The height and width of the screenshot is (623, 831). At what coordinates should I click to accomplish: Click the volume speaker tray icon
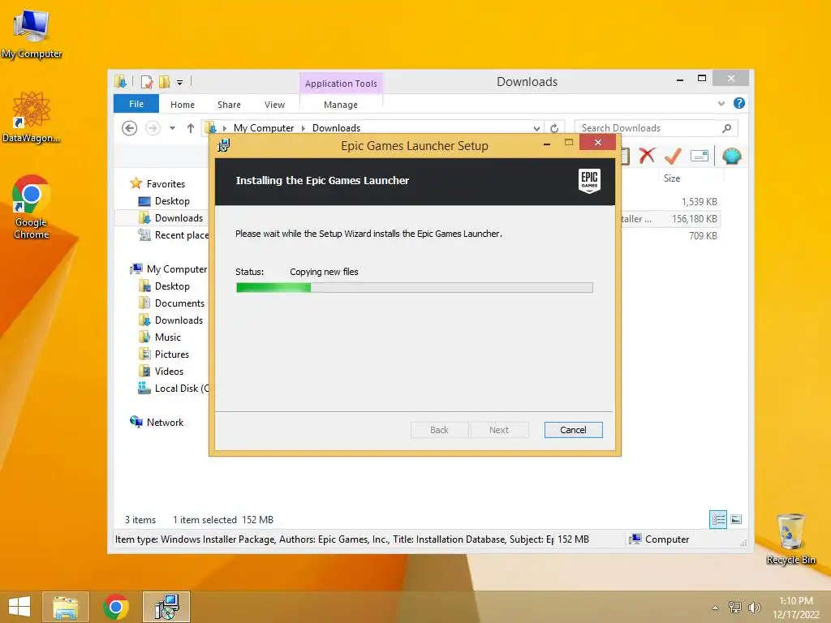(x=754, y=608)
